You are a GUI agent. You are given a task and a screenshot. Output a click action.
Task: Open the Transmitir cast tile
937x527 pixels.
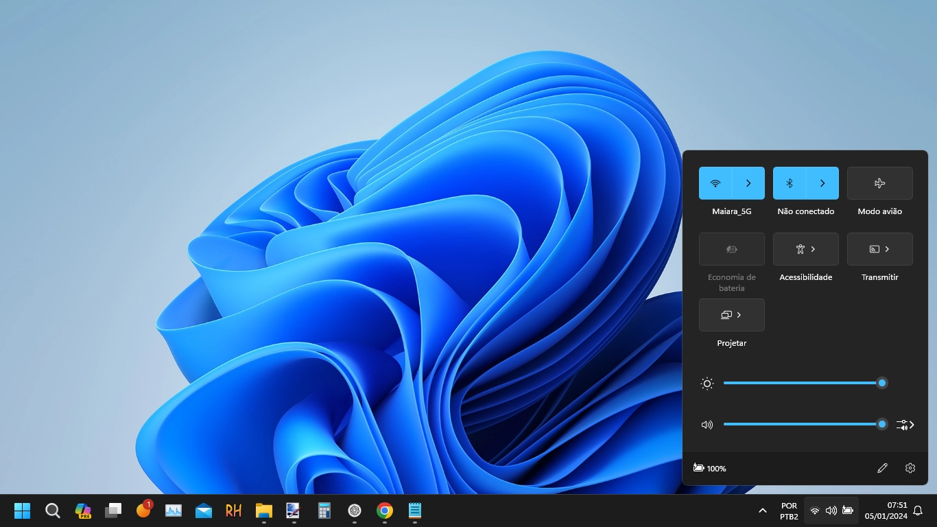[x=879, y=249]
